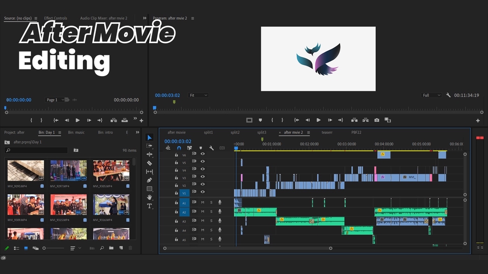Select the Hand tool
The image size is (488, 274).
point(149,197)
